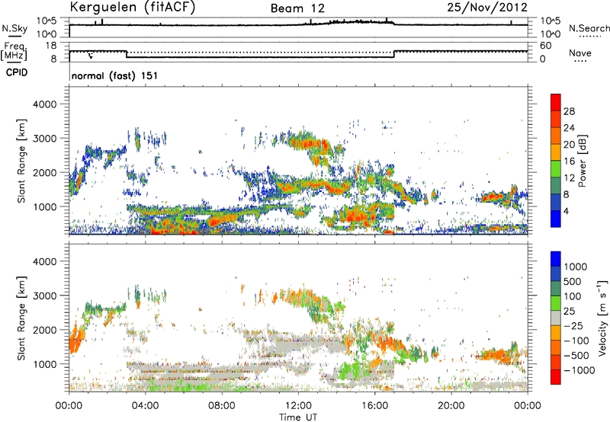Click the 'Power [dB]' colorbar label

click(x=582, y=161)
